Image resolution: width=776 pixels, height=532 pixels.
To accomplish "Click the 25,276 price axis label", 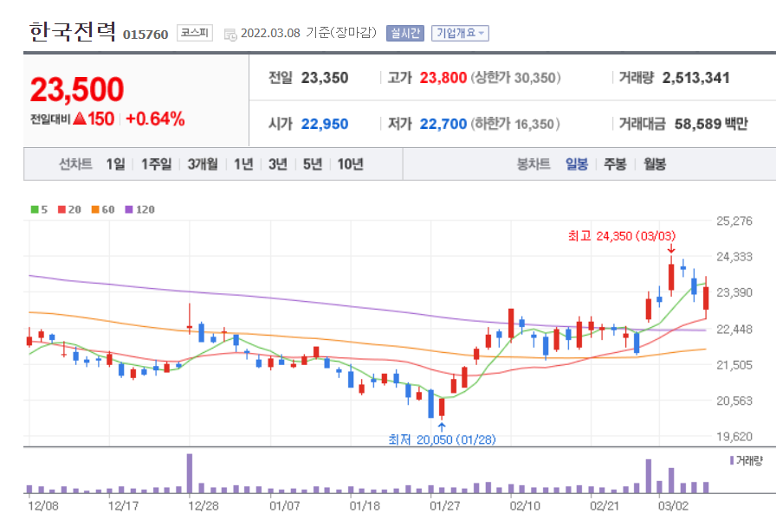I will click(734, 221).
